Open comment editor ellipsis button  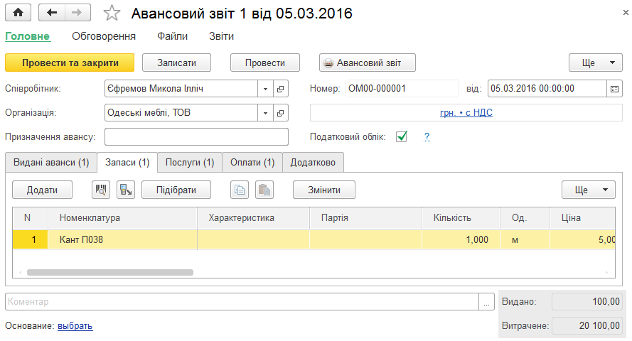tap(486, 301)
